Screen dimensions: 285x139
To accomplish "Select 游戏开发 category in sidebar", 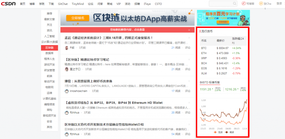I will (x=50, y=65).
